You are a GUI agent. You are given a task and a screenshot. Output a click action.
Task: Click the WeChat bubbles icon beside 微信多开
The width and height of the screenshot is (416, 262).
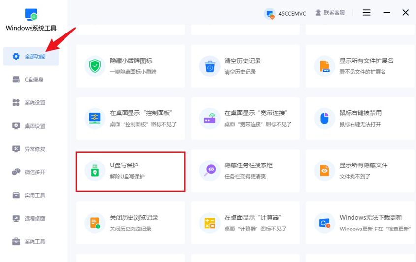tap(16, 172)
